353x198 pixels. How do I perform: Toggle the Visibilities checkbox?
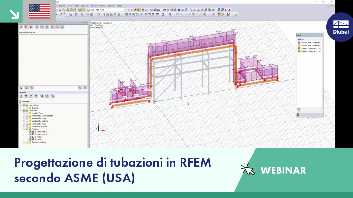tap(20, 102)
